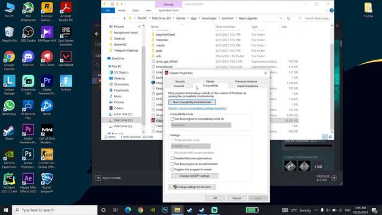Open Call of Duty Modern Warfare icon
382x215 pixels.
point(47,134)
